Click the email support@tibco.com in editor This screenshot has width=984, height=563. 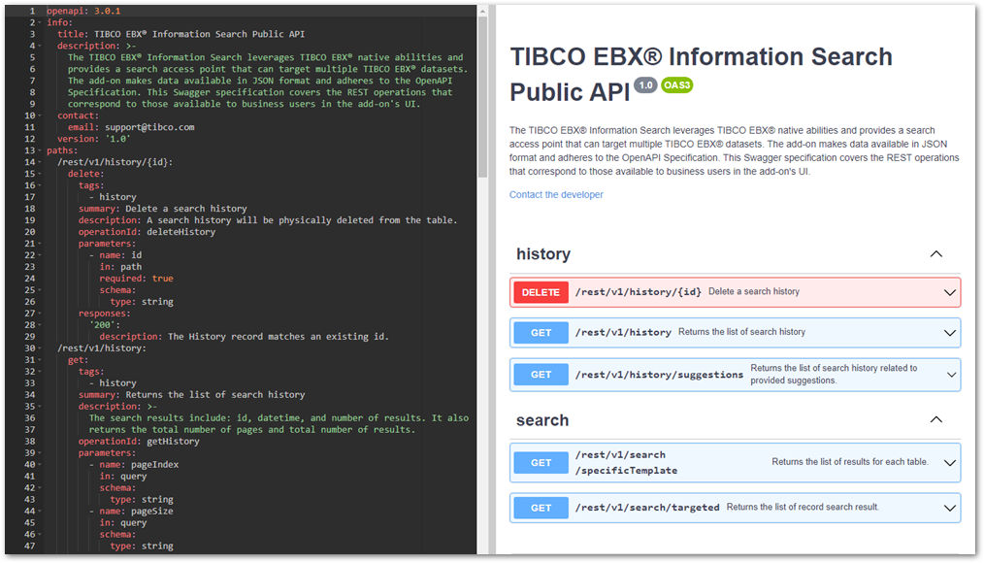click(149, 127)
